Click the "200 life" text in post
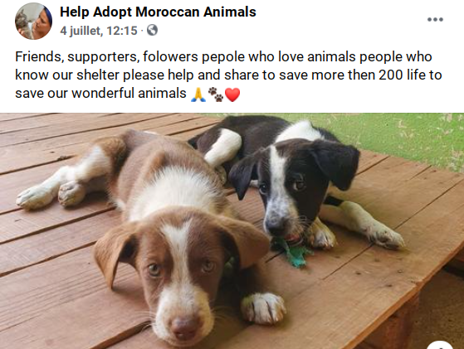The width and height of the screenshot is (464, 349). pyautogui.click(x=402, y=75)
